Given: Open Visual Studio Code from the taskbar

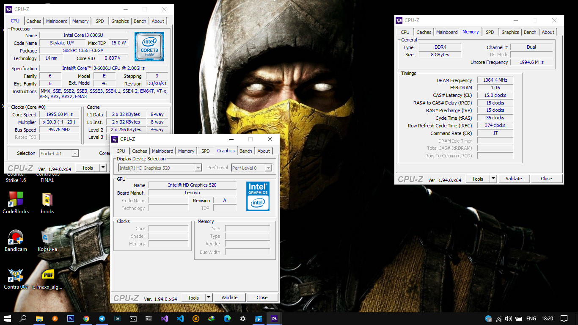Looking at the screenshot, I should (x=180, y=319).
